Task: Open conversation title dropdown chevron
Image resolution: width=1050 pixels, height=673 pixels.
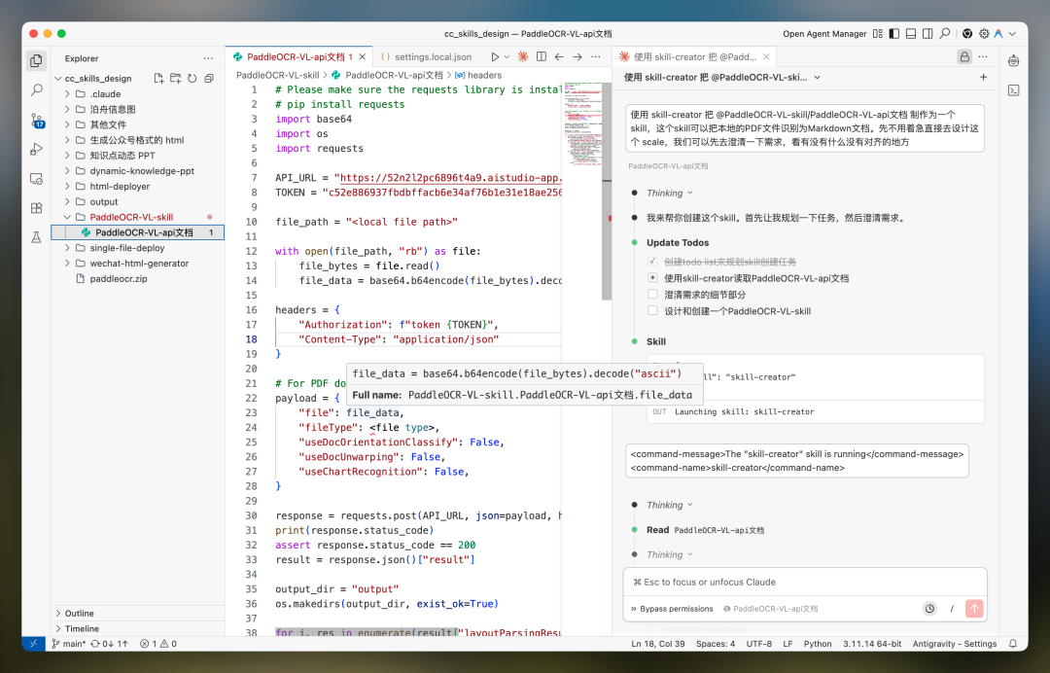Action: tap(817, 78)
